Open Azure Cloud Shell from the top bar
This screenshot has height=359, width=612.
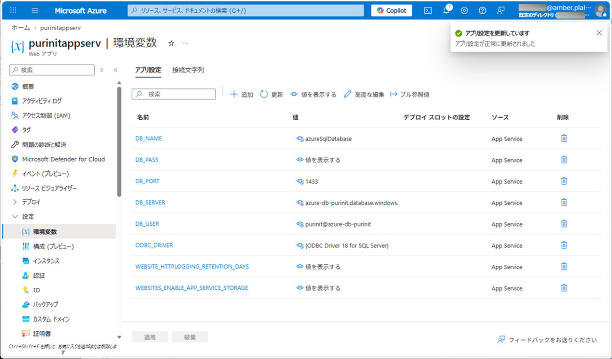[427, 10]
